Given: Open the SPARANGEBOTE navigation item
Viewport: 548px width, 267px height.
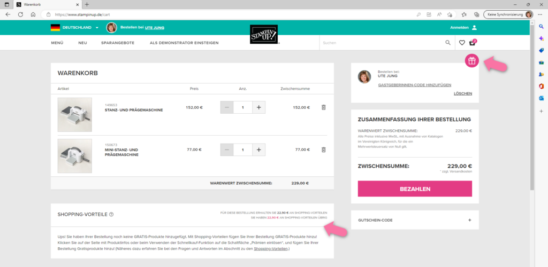Looking at the screenshot, I should click(118, 43).
